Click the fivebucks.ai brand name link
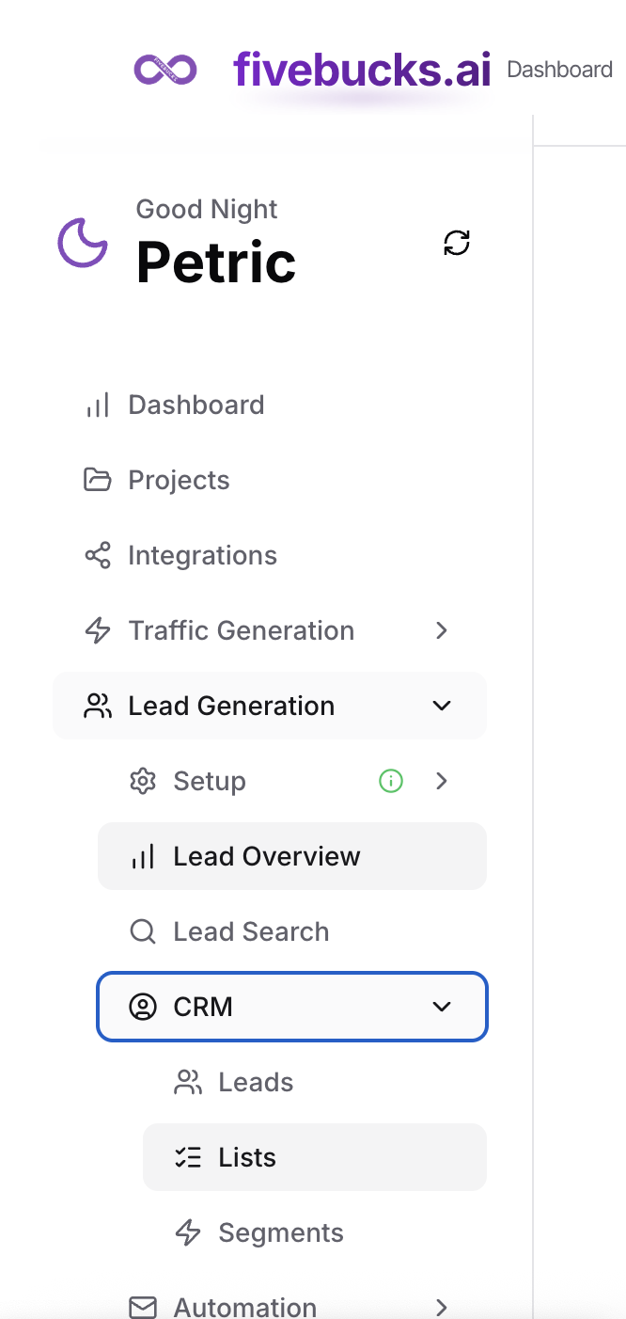 [362, 70]
